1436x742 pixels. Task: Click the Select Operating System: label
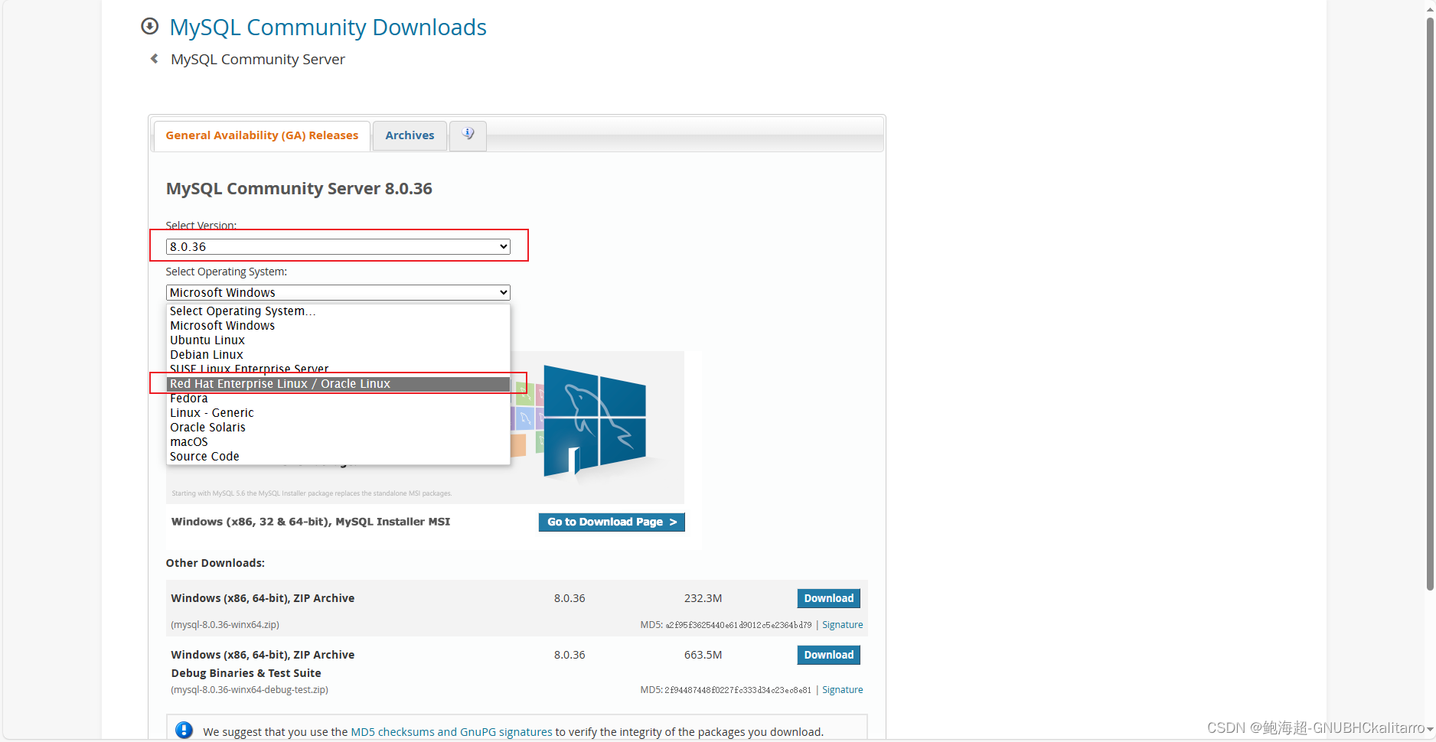pos(227,272)
